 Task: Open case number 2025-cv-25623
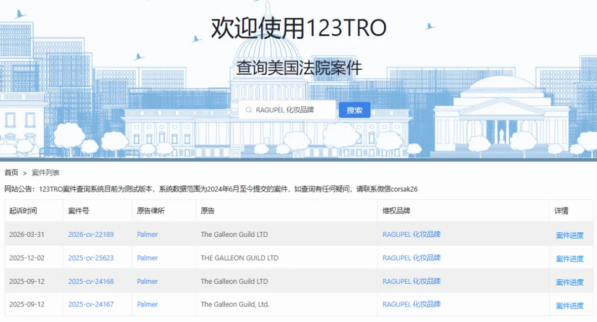pyautogui.click(x=91, y=258)
